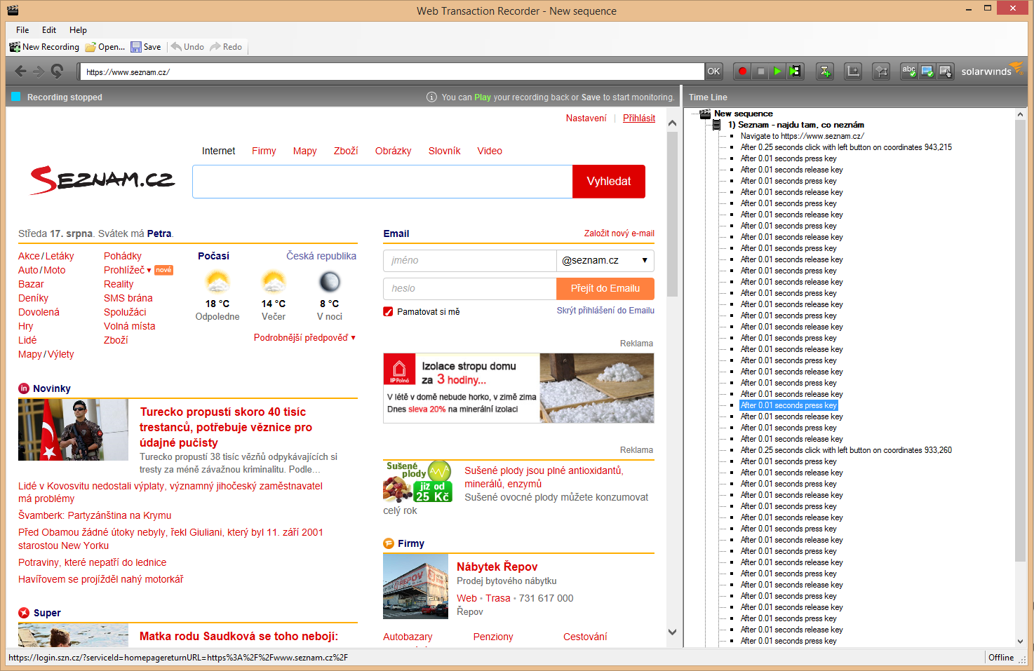This screenshot has height=671, width=1034.
Task: Click the blue Recording stopped indicator square
Action: click(15, 97)
